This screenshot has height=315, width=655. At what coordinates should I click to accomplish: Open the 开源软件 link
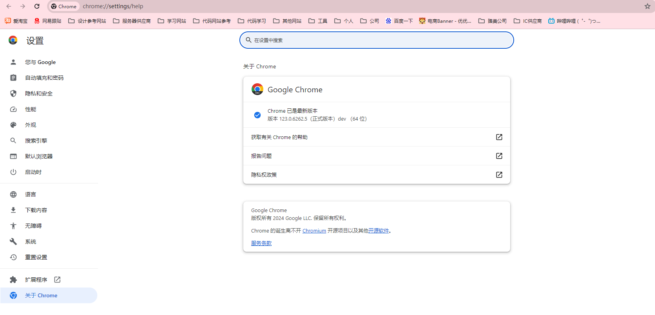pyautogui.click(x=379, y=231)
